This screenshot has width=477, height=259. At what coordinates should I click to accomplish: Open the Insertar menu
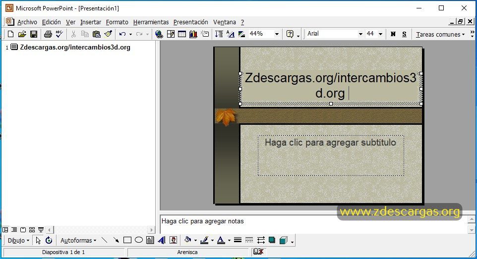click(91, 22)
